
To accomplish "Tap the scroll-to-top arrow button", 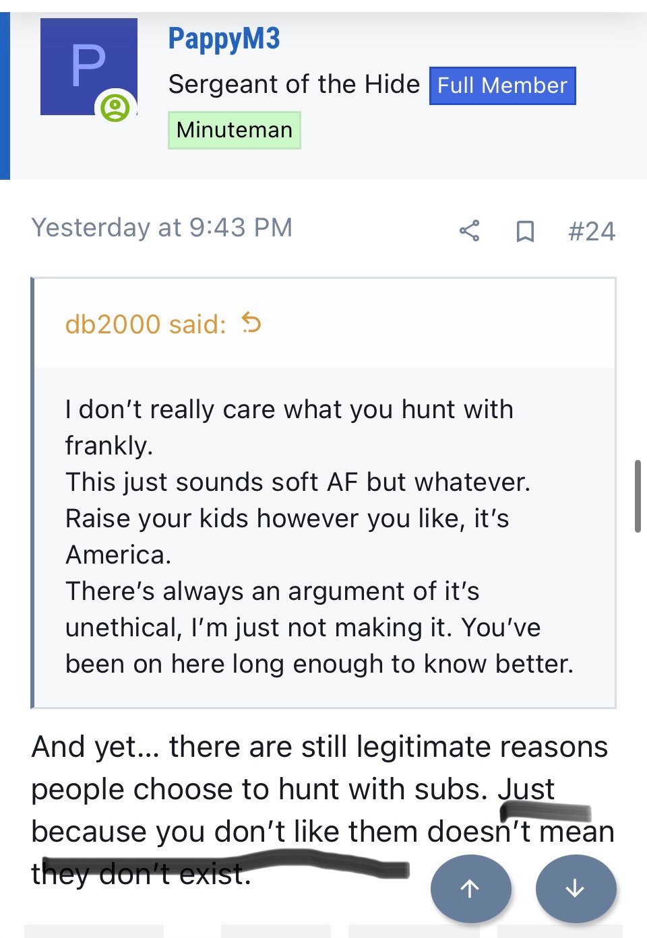I will point(470,888).
